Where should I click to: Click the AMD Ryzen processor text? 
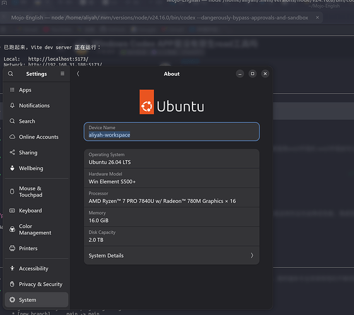[x=162, y=201]
